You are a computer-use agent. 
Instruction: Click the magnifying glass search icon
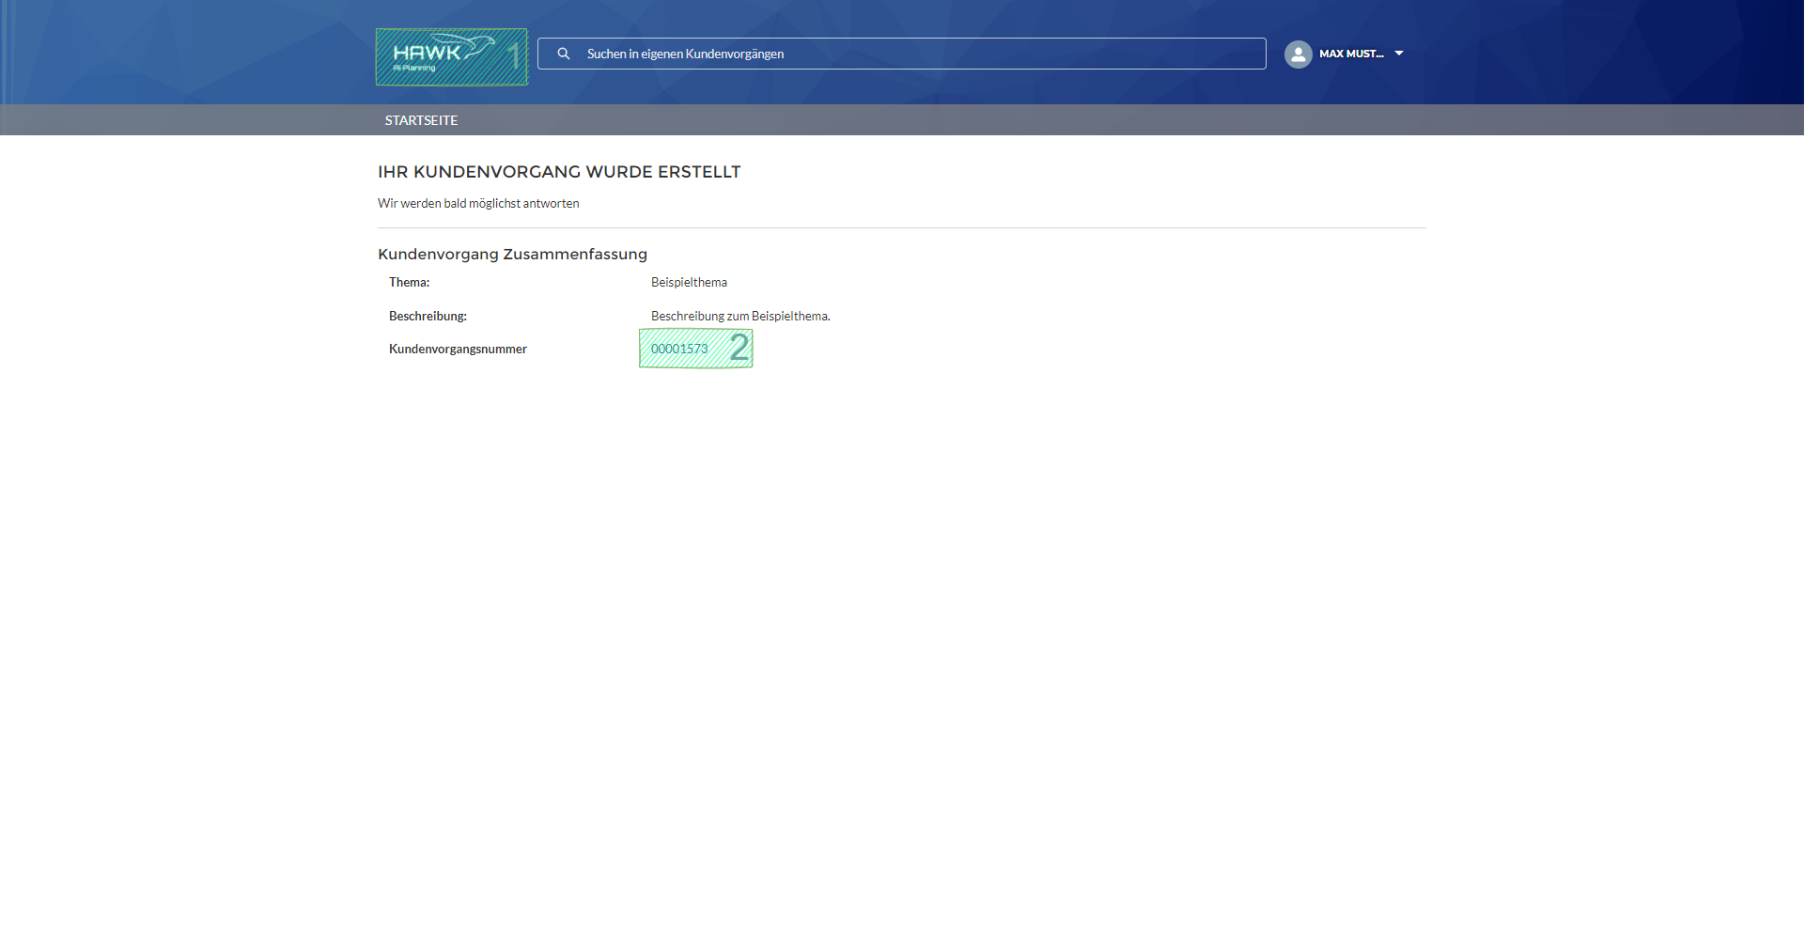564,54
